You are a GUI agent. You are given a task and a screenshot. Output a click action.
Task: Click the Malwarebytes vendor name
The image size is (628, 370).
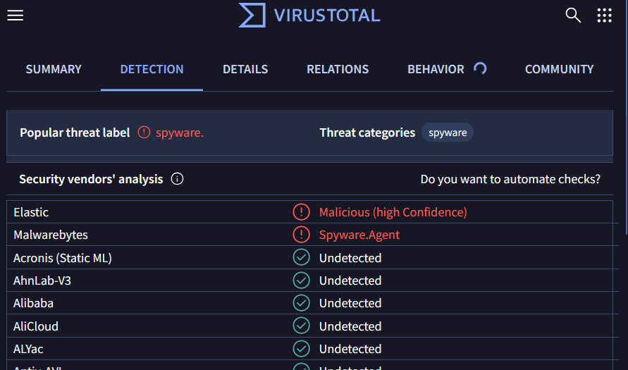pos(51,235)
